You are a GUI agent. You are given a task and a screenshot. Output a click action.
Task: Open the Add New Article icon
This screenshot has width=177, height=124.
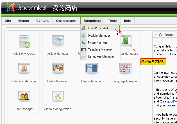[24, 41]
